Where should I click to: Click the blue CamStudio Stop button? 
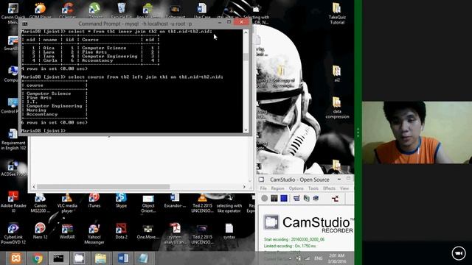[x=283, y=198]
